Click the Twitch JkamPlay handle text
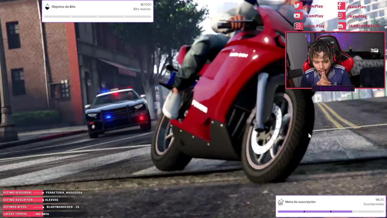 pyautogui.click(x=357, y=16)
